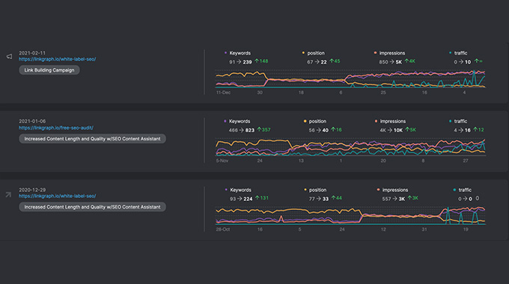Click orange impressions legend dot in 2021-02-11 row
The height and width of the screenshot is (284, 509).
click(x=375, y=53)
